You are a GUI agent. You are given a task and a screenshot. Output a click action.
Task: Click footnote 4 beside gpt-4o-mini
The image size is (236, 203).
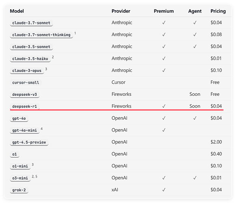[x=41, y=129]
